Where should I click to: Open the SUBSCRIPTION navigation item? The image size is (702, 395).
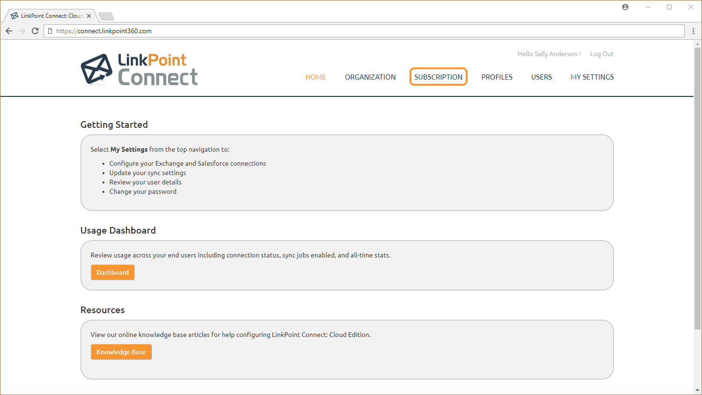[439, 77]
